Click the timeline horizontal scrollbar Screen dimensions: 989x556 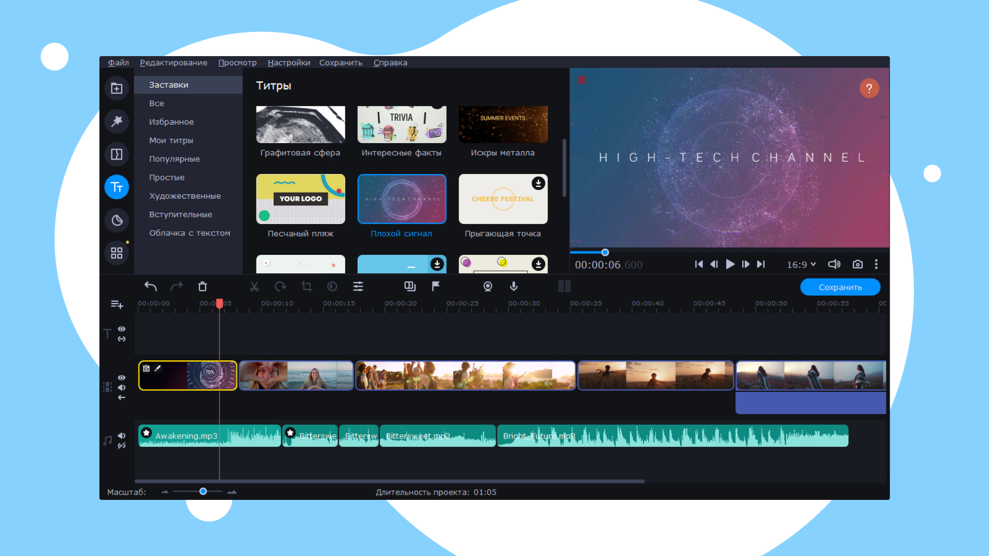390,481
